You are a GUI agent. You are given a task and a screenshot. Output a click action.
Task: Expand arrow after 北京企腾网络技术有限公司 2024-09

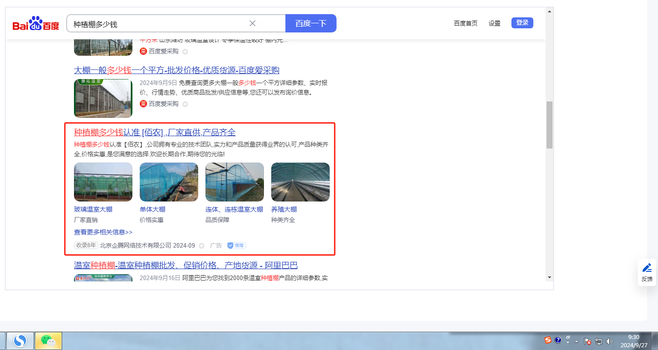tap(202, 246)
